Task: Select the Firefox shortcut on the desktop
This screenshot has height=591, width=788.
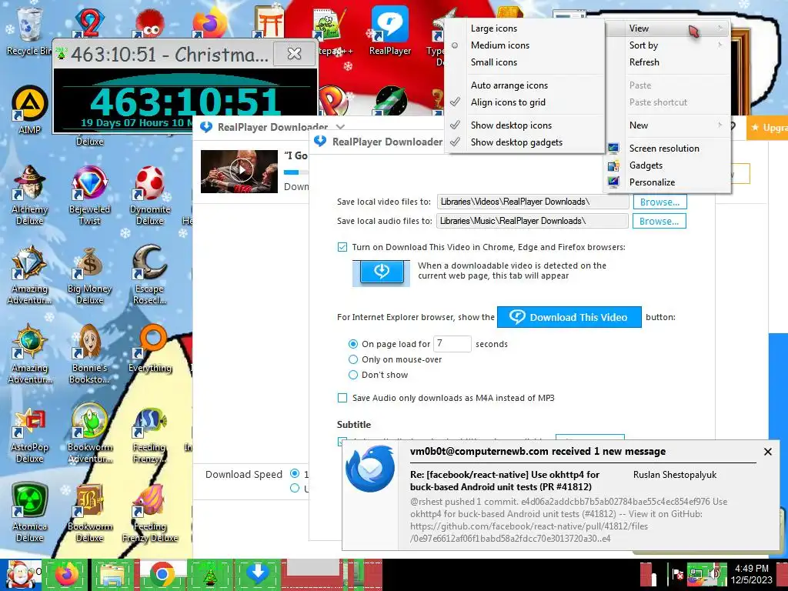Action: click(x=209, y=22)
